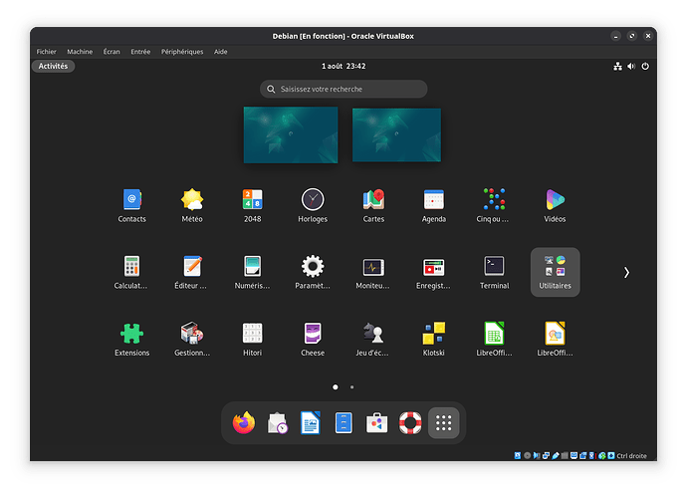The height and width of the screenshot is (494, 687).
Task: Click the Activités button
Action: pos(53,67)
